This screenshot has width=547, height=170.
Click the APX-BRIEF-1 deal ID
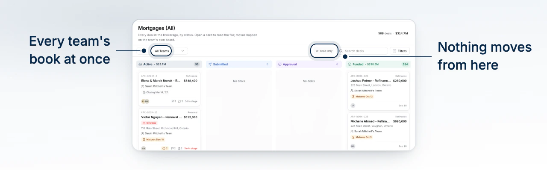click(x=149, y=76)
